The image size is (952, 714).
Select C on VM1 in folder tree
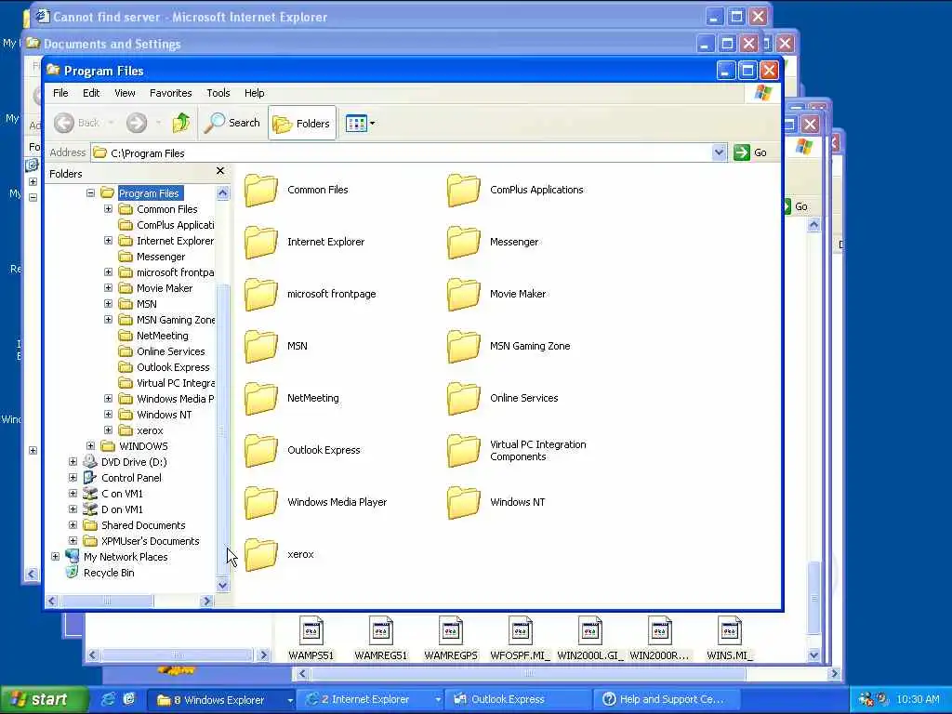pos(122,494)
